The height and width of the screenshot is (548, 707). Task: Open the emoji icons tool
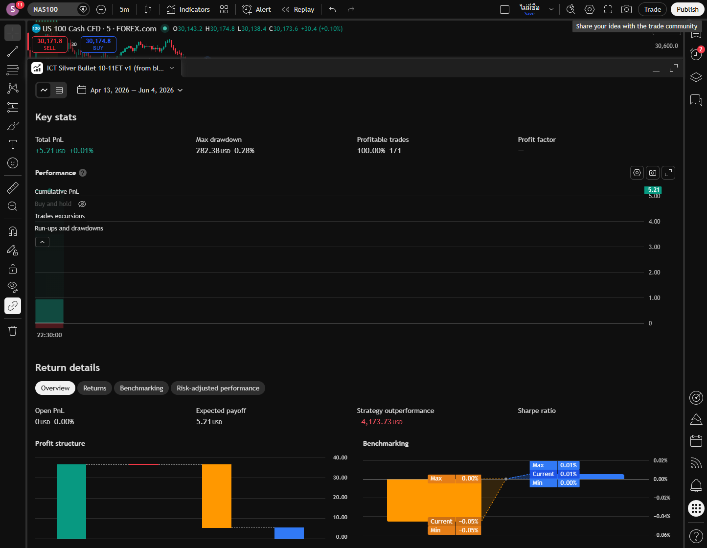pos(13,163)
